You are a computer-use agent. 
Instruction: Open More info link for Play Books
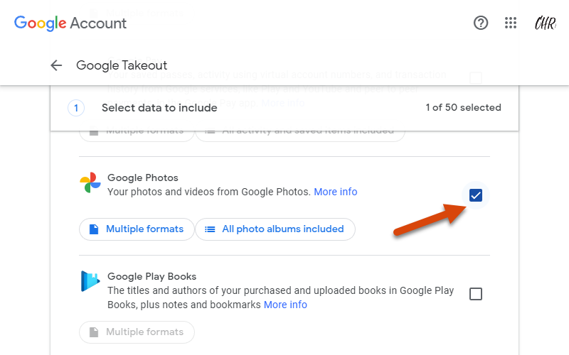(285, 305)
